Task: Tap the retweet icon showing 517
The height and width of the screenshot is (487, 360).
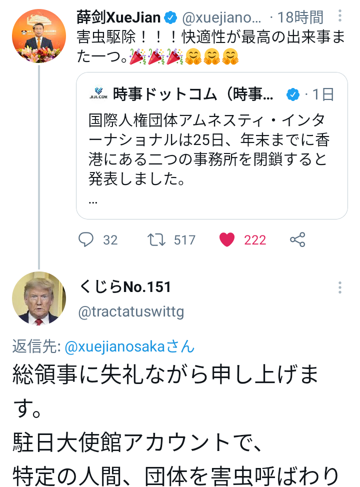Action: pyautogui.click(x=156, y=240)
